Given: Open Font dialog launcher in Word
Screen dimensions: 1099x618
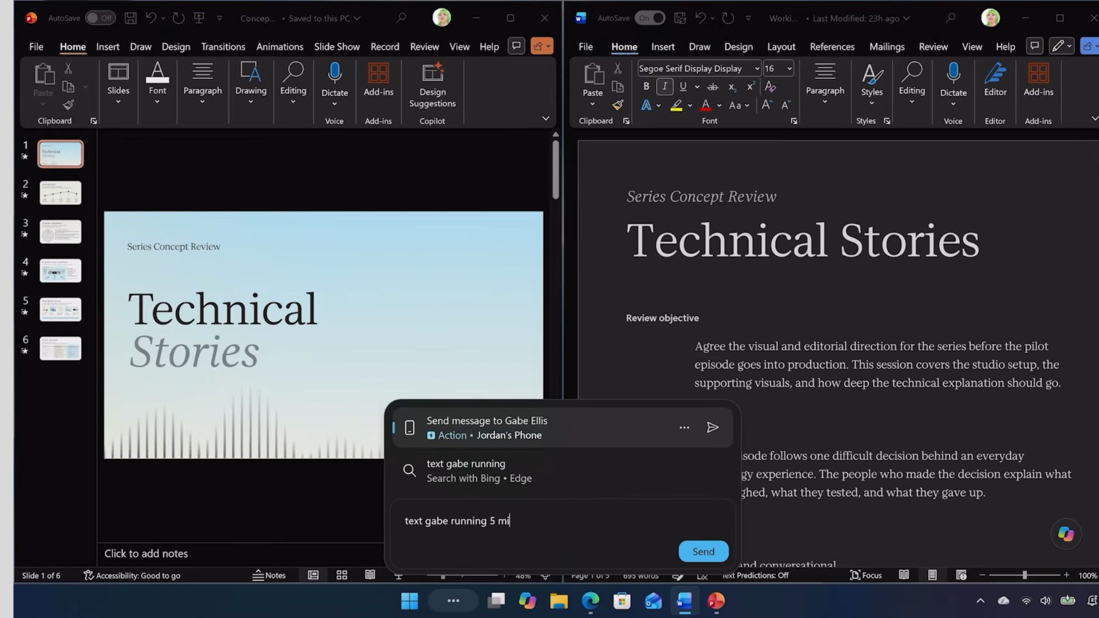Looking at the screenshot, I should pyautogui.click(x=794, y=121).
